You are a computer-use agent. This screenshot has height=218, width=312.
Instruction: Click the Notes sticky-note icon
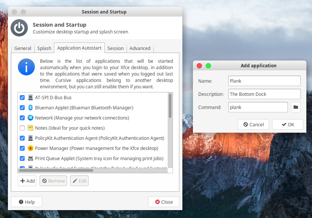[30, 128]
